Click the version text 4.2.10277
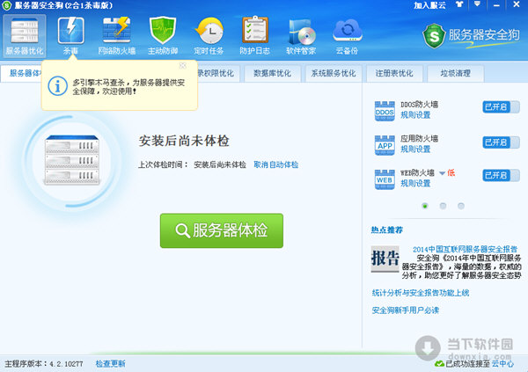Viewport: 528px width, 372px height. tap(66, 364)
